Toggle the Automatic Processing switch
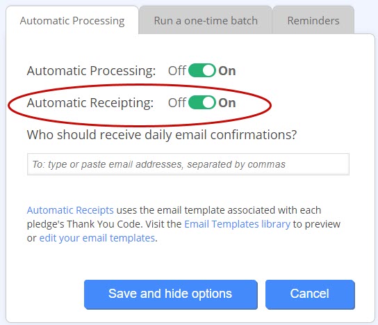 (x=202, y=70)
